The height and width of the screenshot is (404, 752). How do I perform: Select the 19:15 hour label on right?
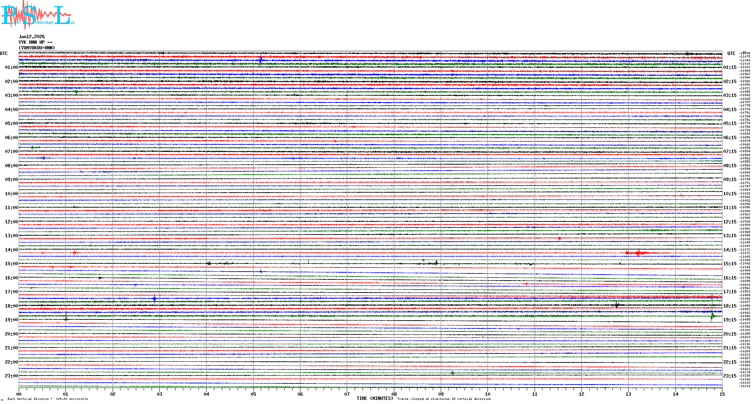(730, 320)
